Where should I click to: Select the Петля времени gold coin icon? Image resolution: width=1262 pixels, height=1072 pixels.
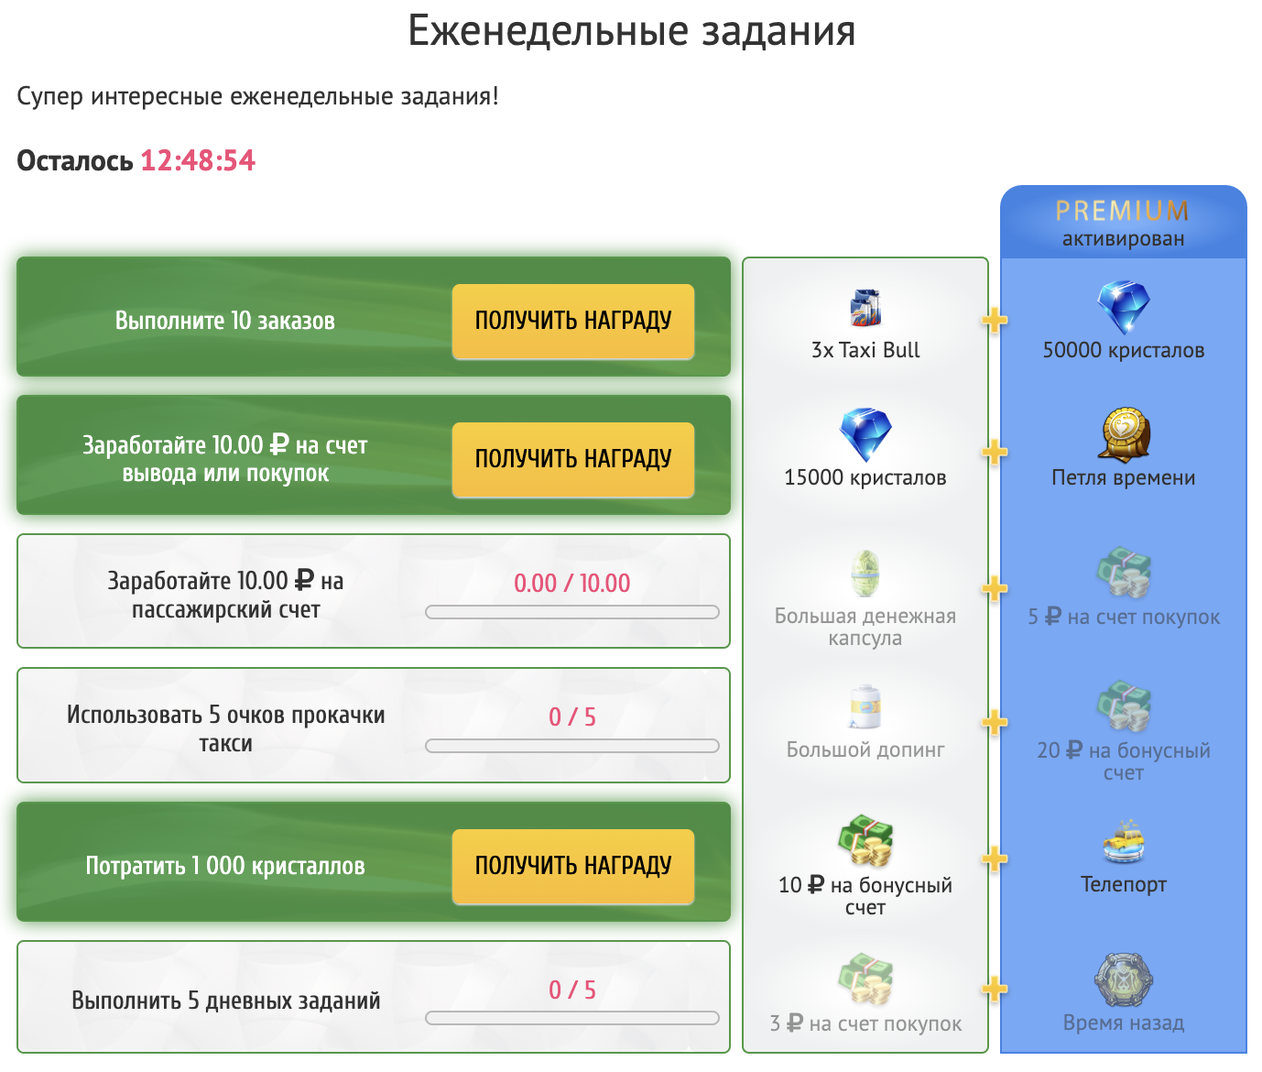pyautogui.click(x=1123, y=434)
